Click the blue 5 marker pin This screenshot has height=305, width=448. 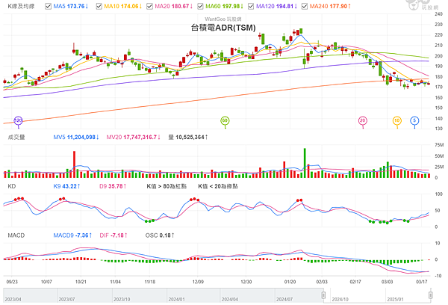click(x=414, y=121)
